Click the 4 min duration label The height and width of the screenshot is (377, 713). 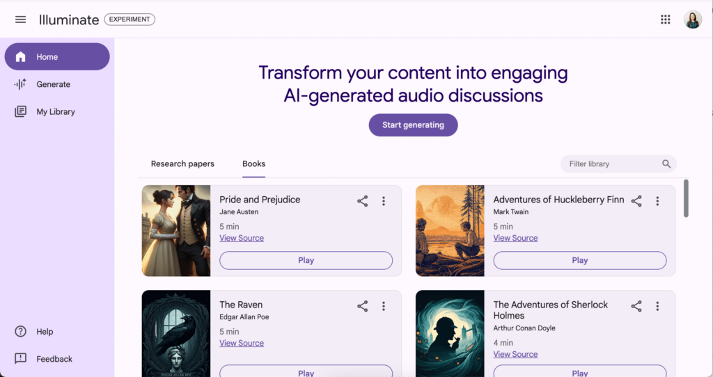[x=503, y=342]
